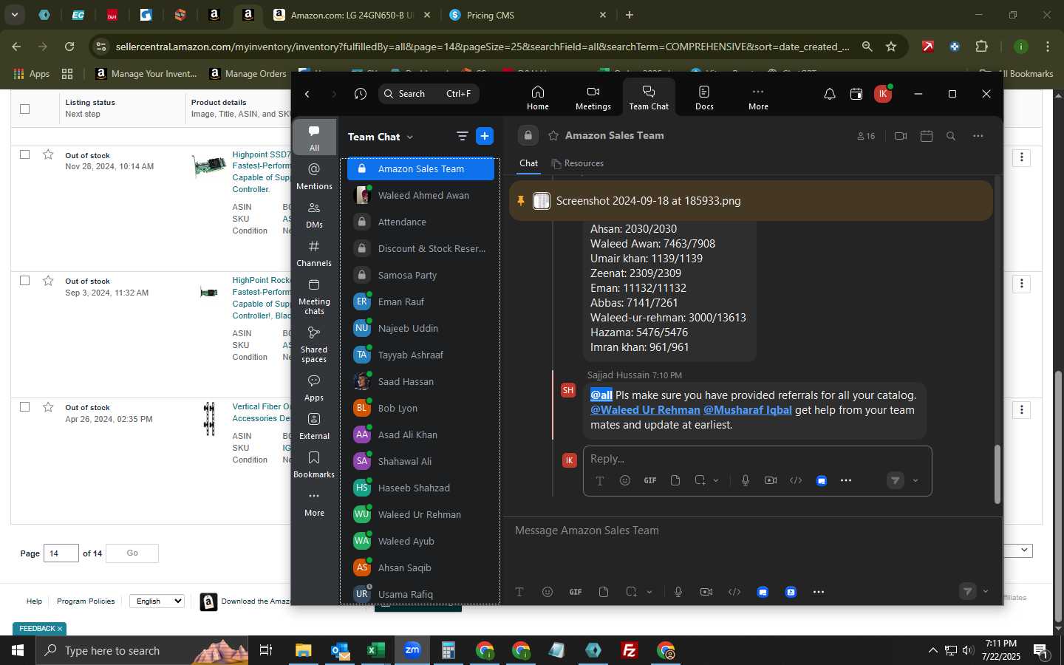
Task: Open the More menu in Zoom top bar
Action: [758, 98]
